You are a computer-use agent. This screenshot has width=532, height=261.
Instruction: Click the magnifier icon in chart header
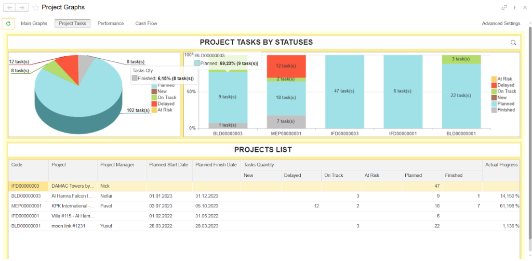click(x=513, y=43)
